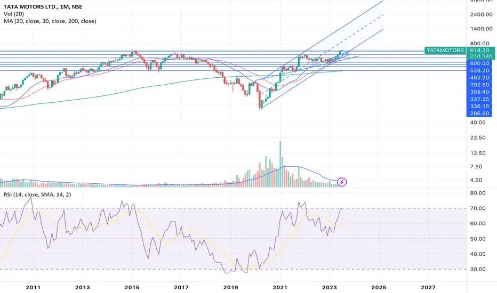Select the Vol (20) indicator label

(x=14, y=14)
